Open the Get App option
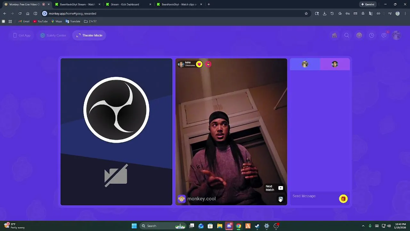 click(22, 35)
